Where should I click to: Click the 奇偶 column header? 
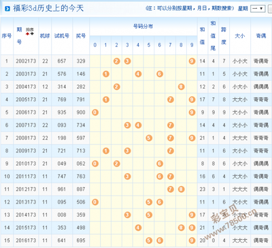pyautogui.click(x=261, y=35)
